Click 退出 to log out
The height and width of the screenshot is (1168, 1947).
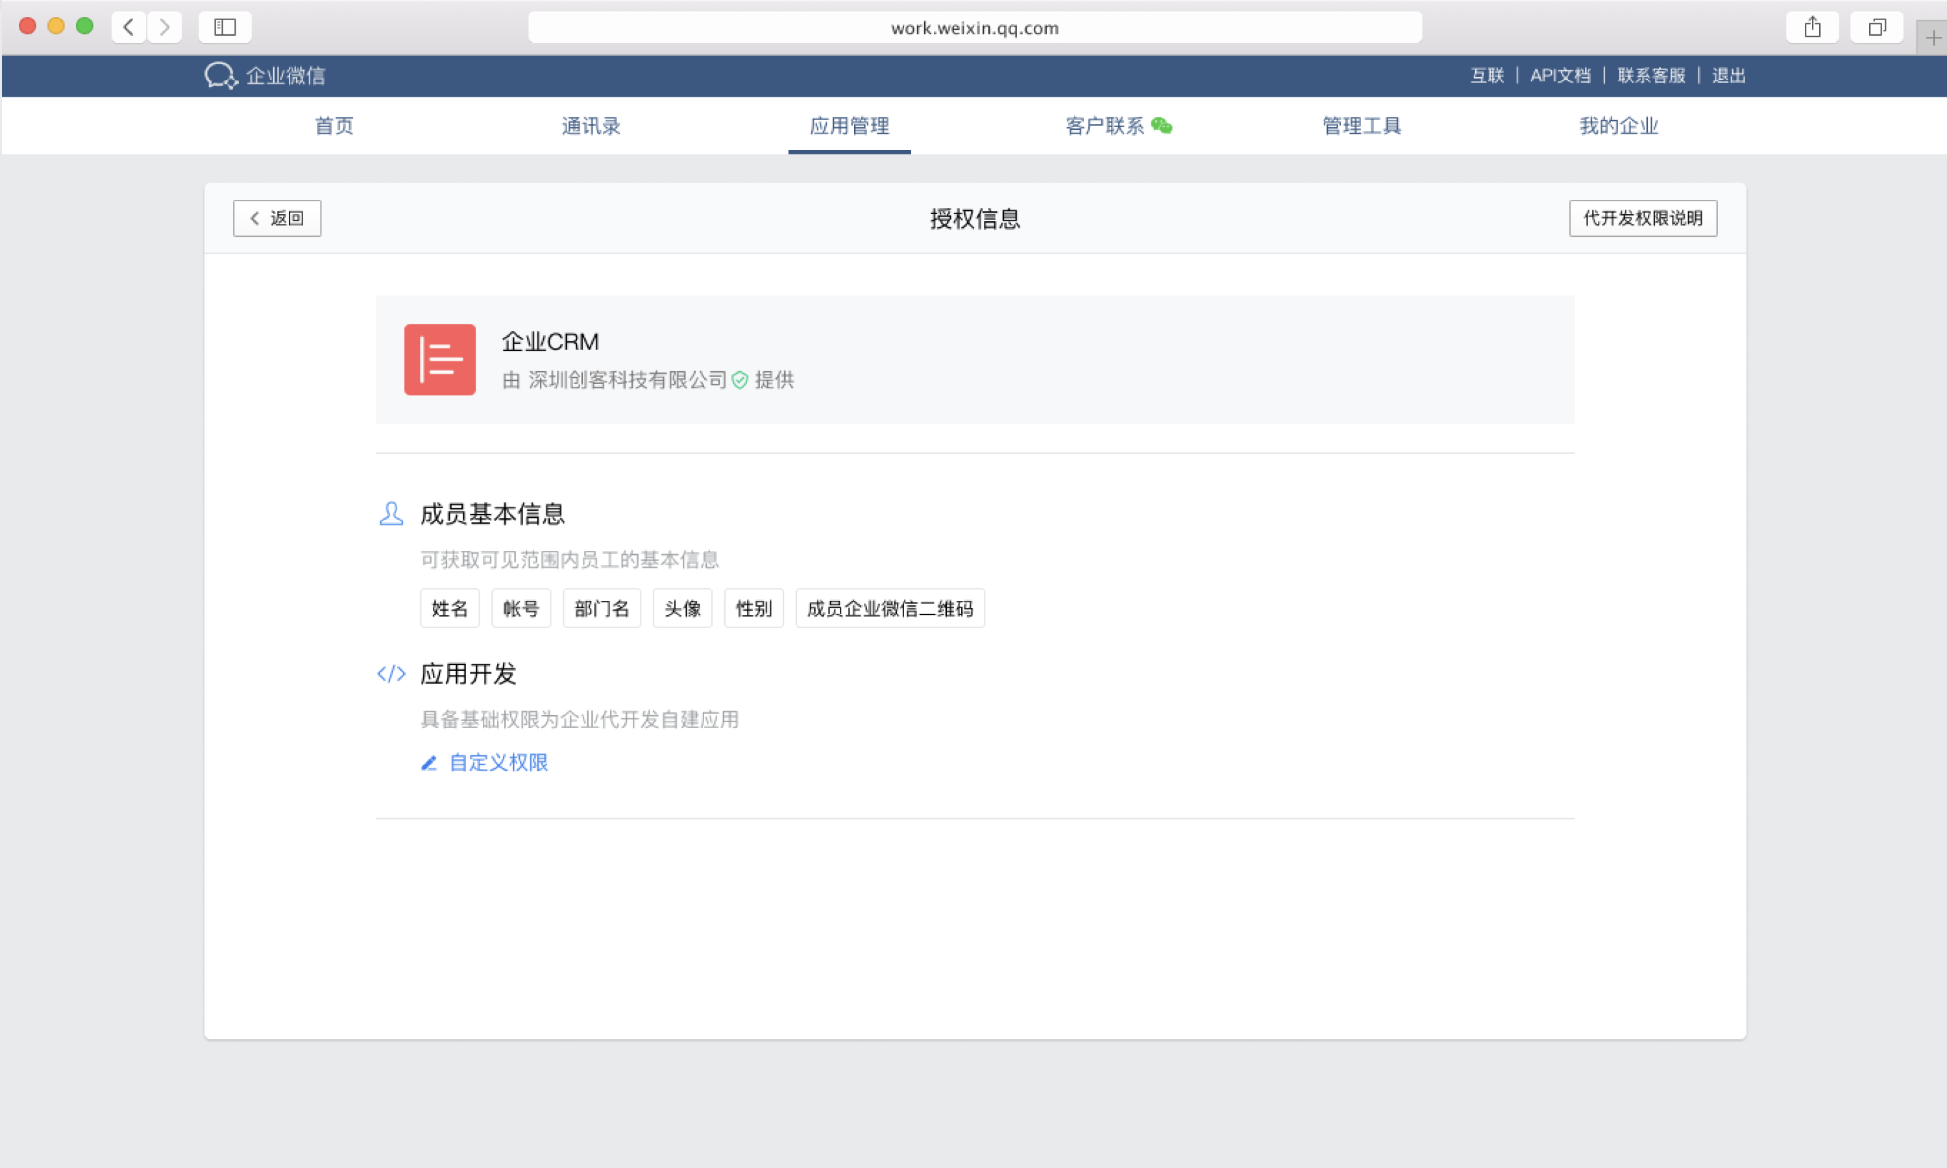pyautogui.click(x=1728, y=75)
